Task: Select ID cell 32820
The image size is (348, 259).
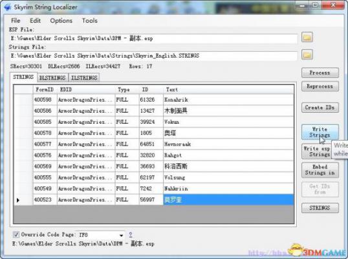Action: (151, 155)
